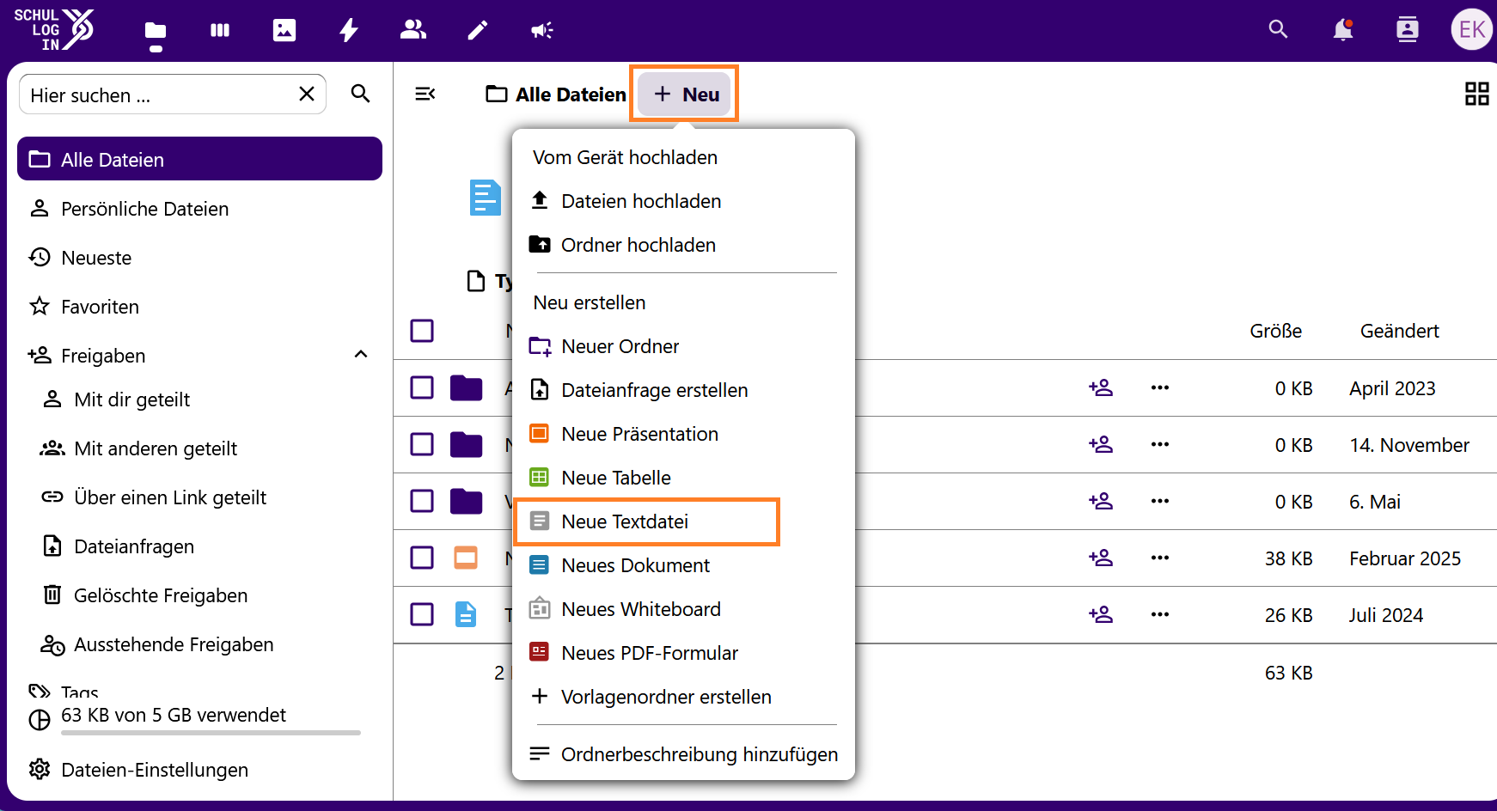Open the announcements megaphone icon
Image resolution: width=1497 pixels, height=811 pixels.
tap(541, 30)
